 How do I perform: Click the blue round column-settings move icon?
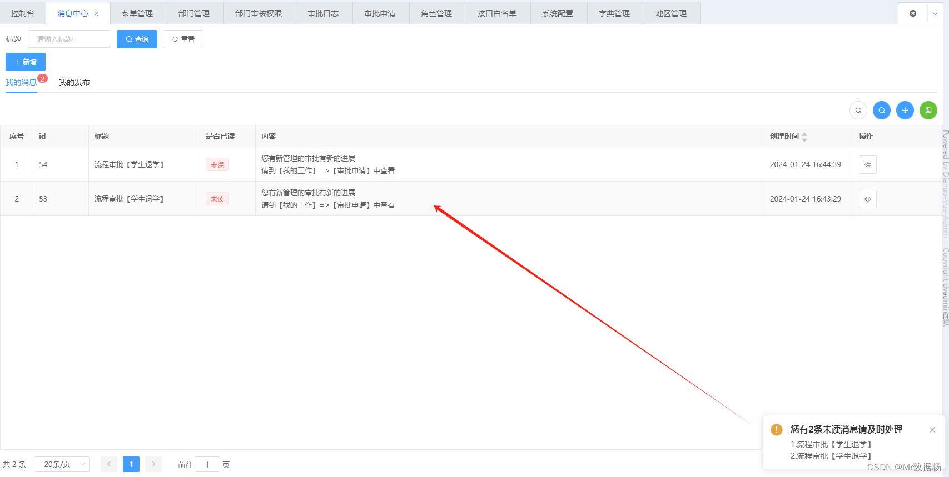pos(905,110)
